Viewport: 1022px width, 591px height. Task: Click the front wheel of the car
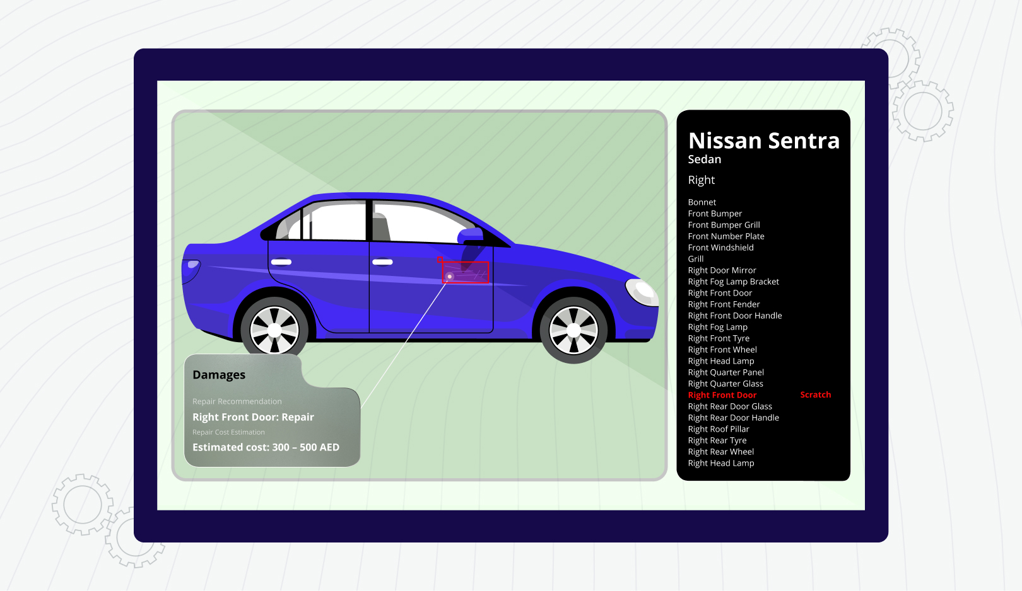point(573,330)
